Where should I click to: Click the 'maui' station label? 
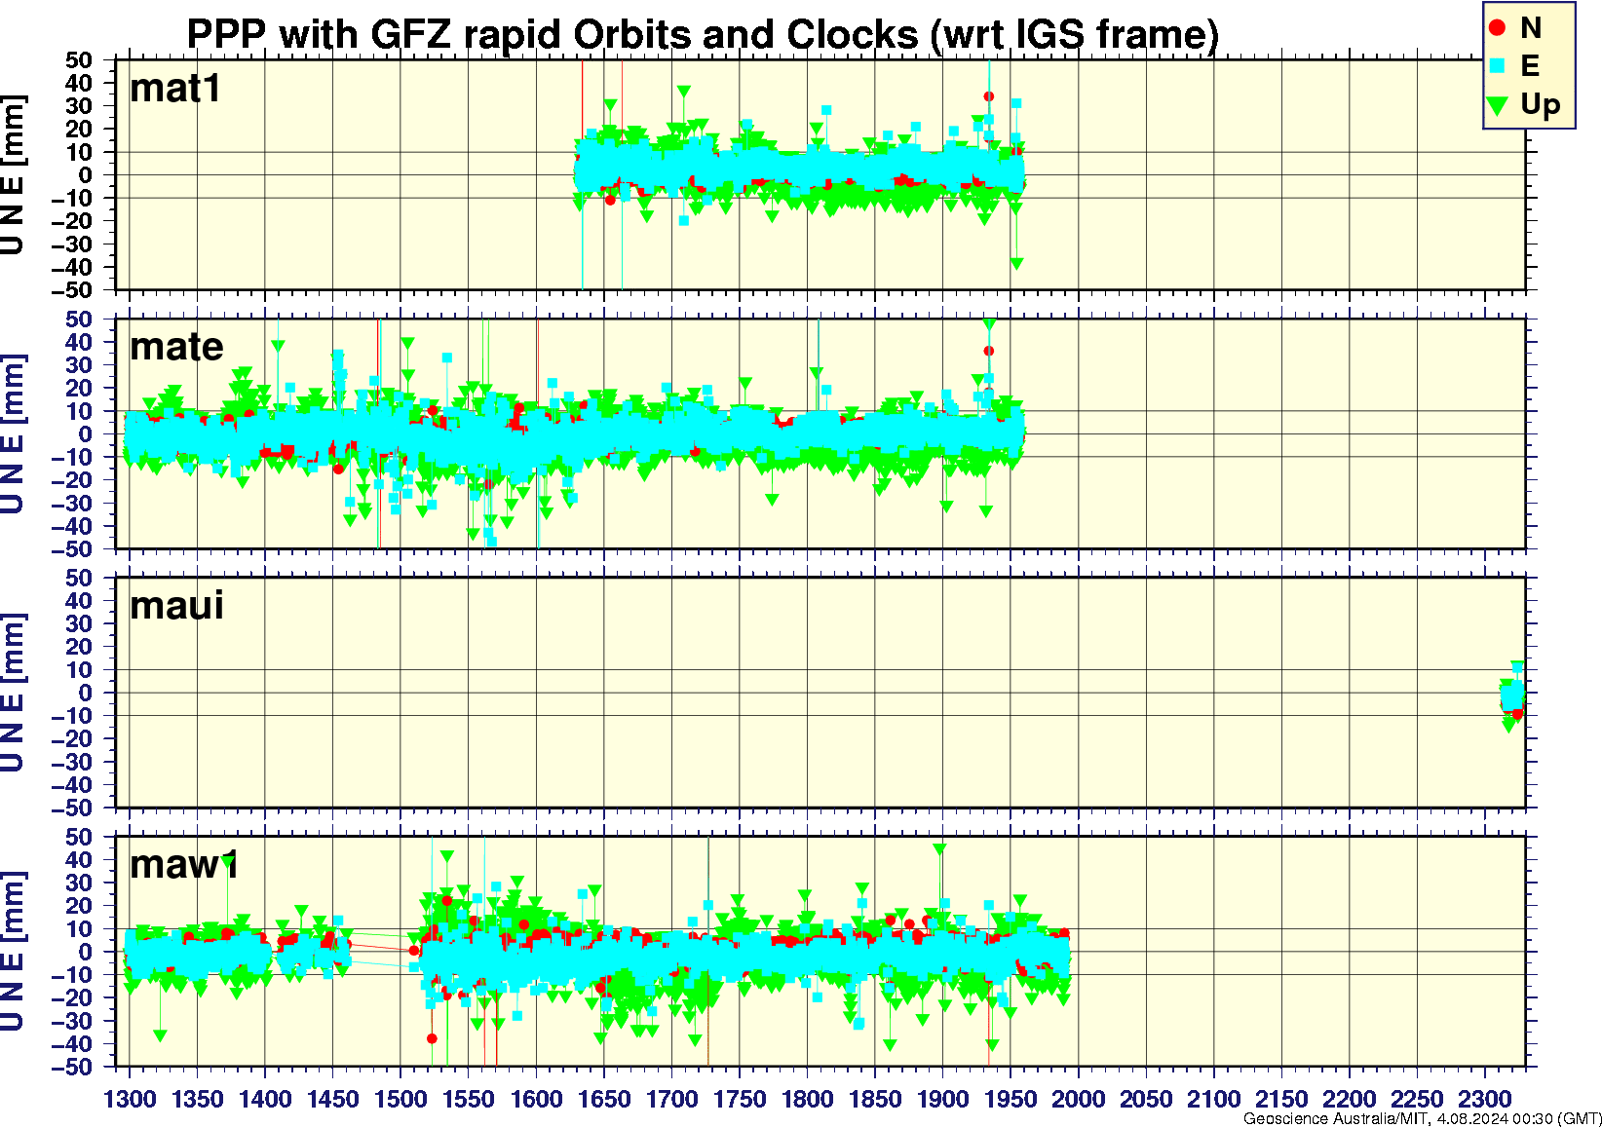176,606
